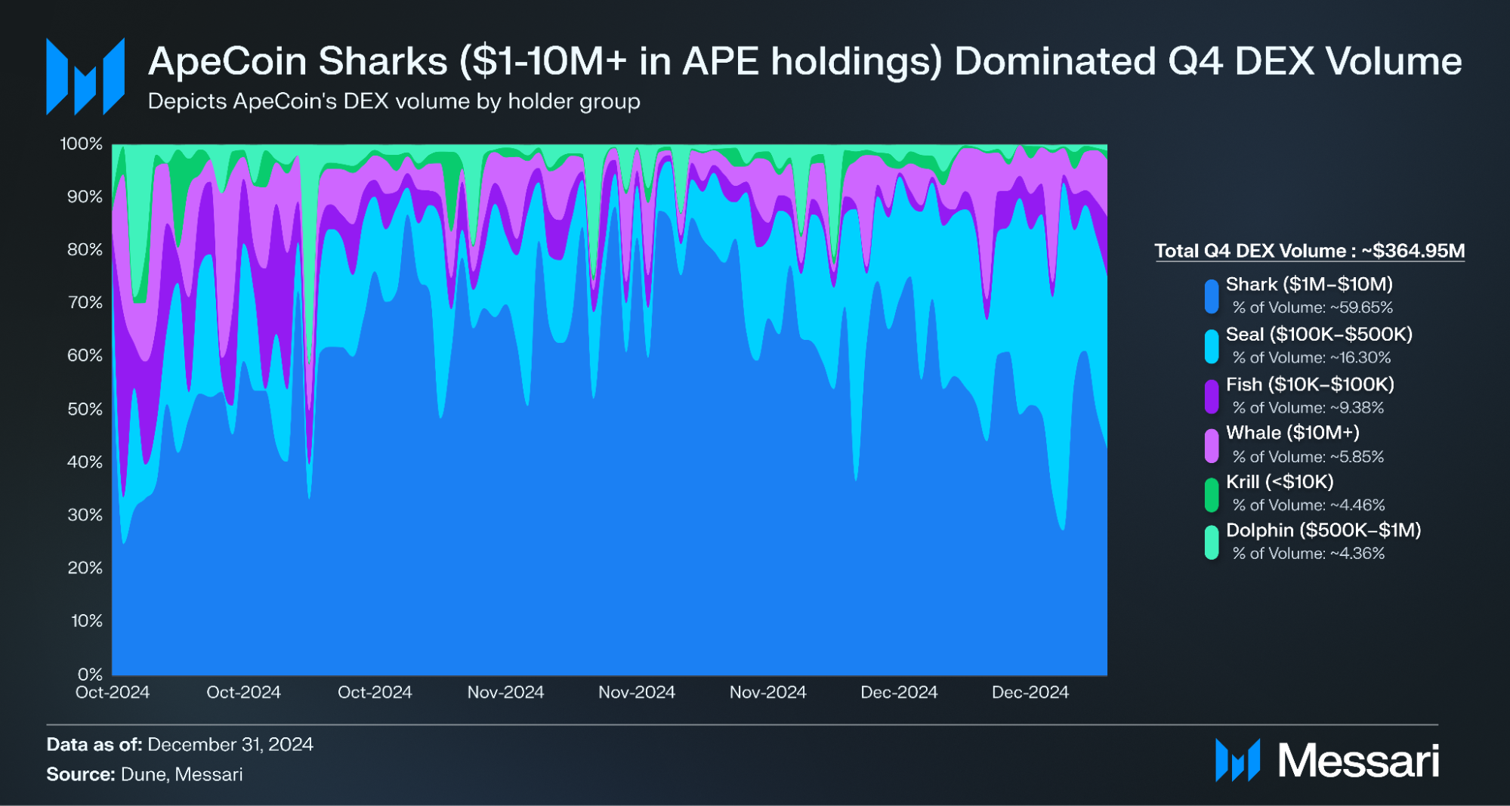Click the Messari logo icon beside the title

85,76
